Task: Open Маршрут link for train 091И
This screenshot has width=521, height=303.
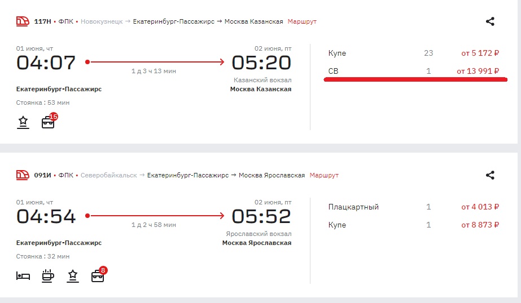Action: click(324, 175)
